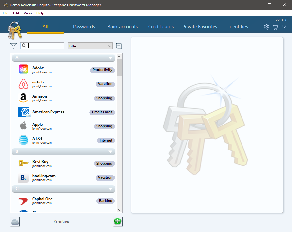Click the airbnb logo icon
Image resolution: width=292 pixels, height=232 pixels.
pyautogui.click(x=23, y=83)
